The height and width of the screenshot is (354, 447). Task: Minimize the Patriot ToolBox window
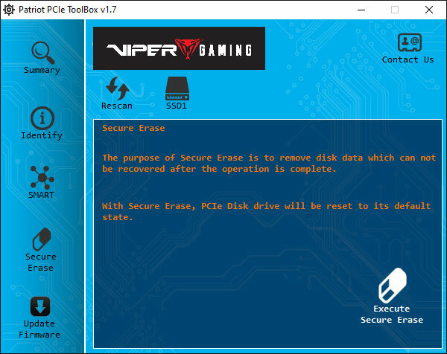pyautogui.click(x=361, y=10)
